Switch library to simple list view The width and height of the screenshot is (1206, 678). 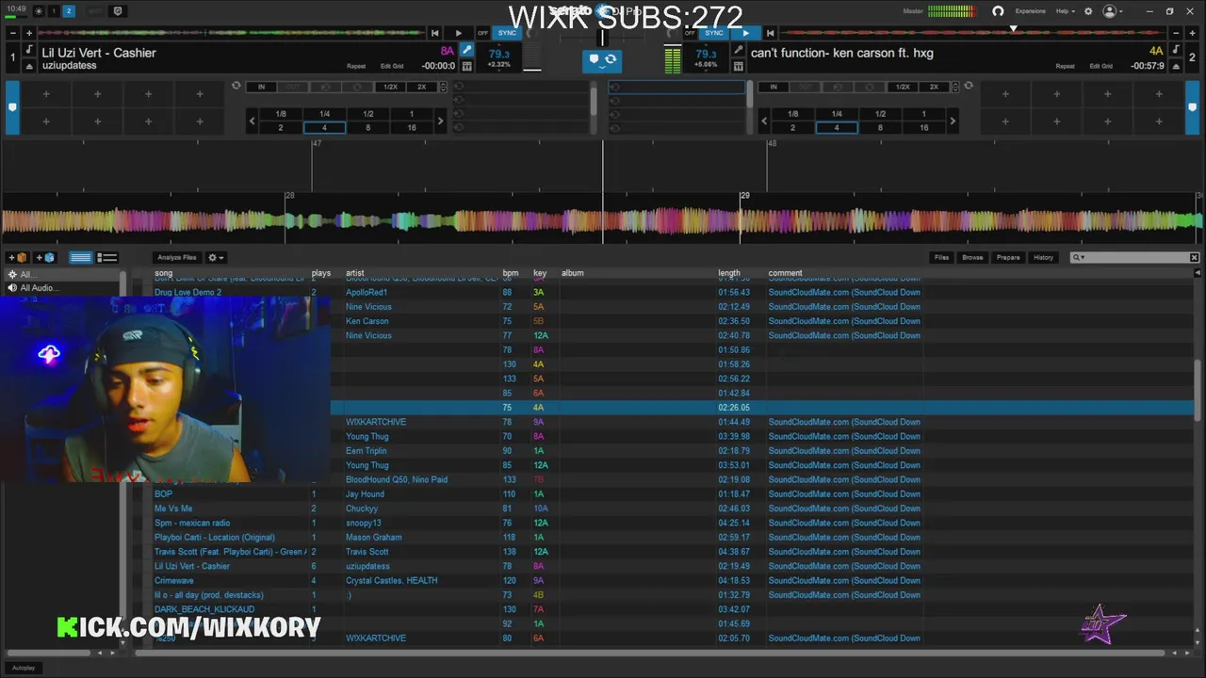click(x=81, y=257)
